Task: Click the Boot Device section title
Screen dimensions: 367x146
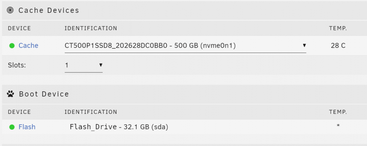Action: click(44, 94)
